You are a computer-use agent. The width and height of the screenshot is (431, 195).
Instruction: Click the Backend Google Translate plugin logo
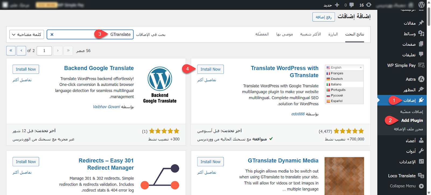click(160, 85)
